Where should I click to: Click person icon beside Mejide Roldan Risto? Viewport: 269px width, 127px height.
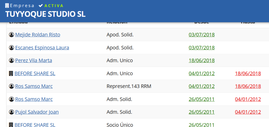[x=11, y=35]
